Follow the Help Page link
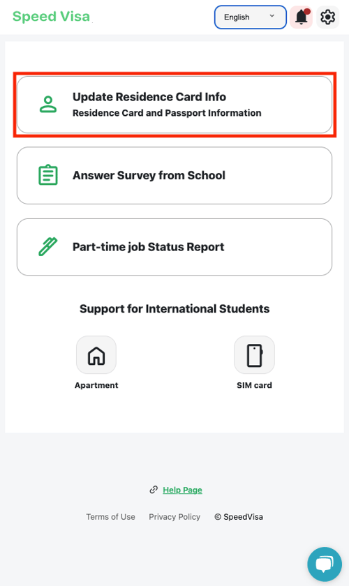 click(183, 490)
